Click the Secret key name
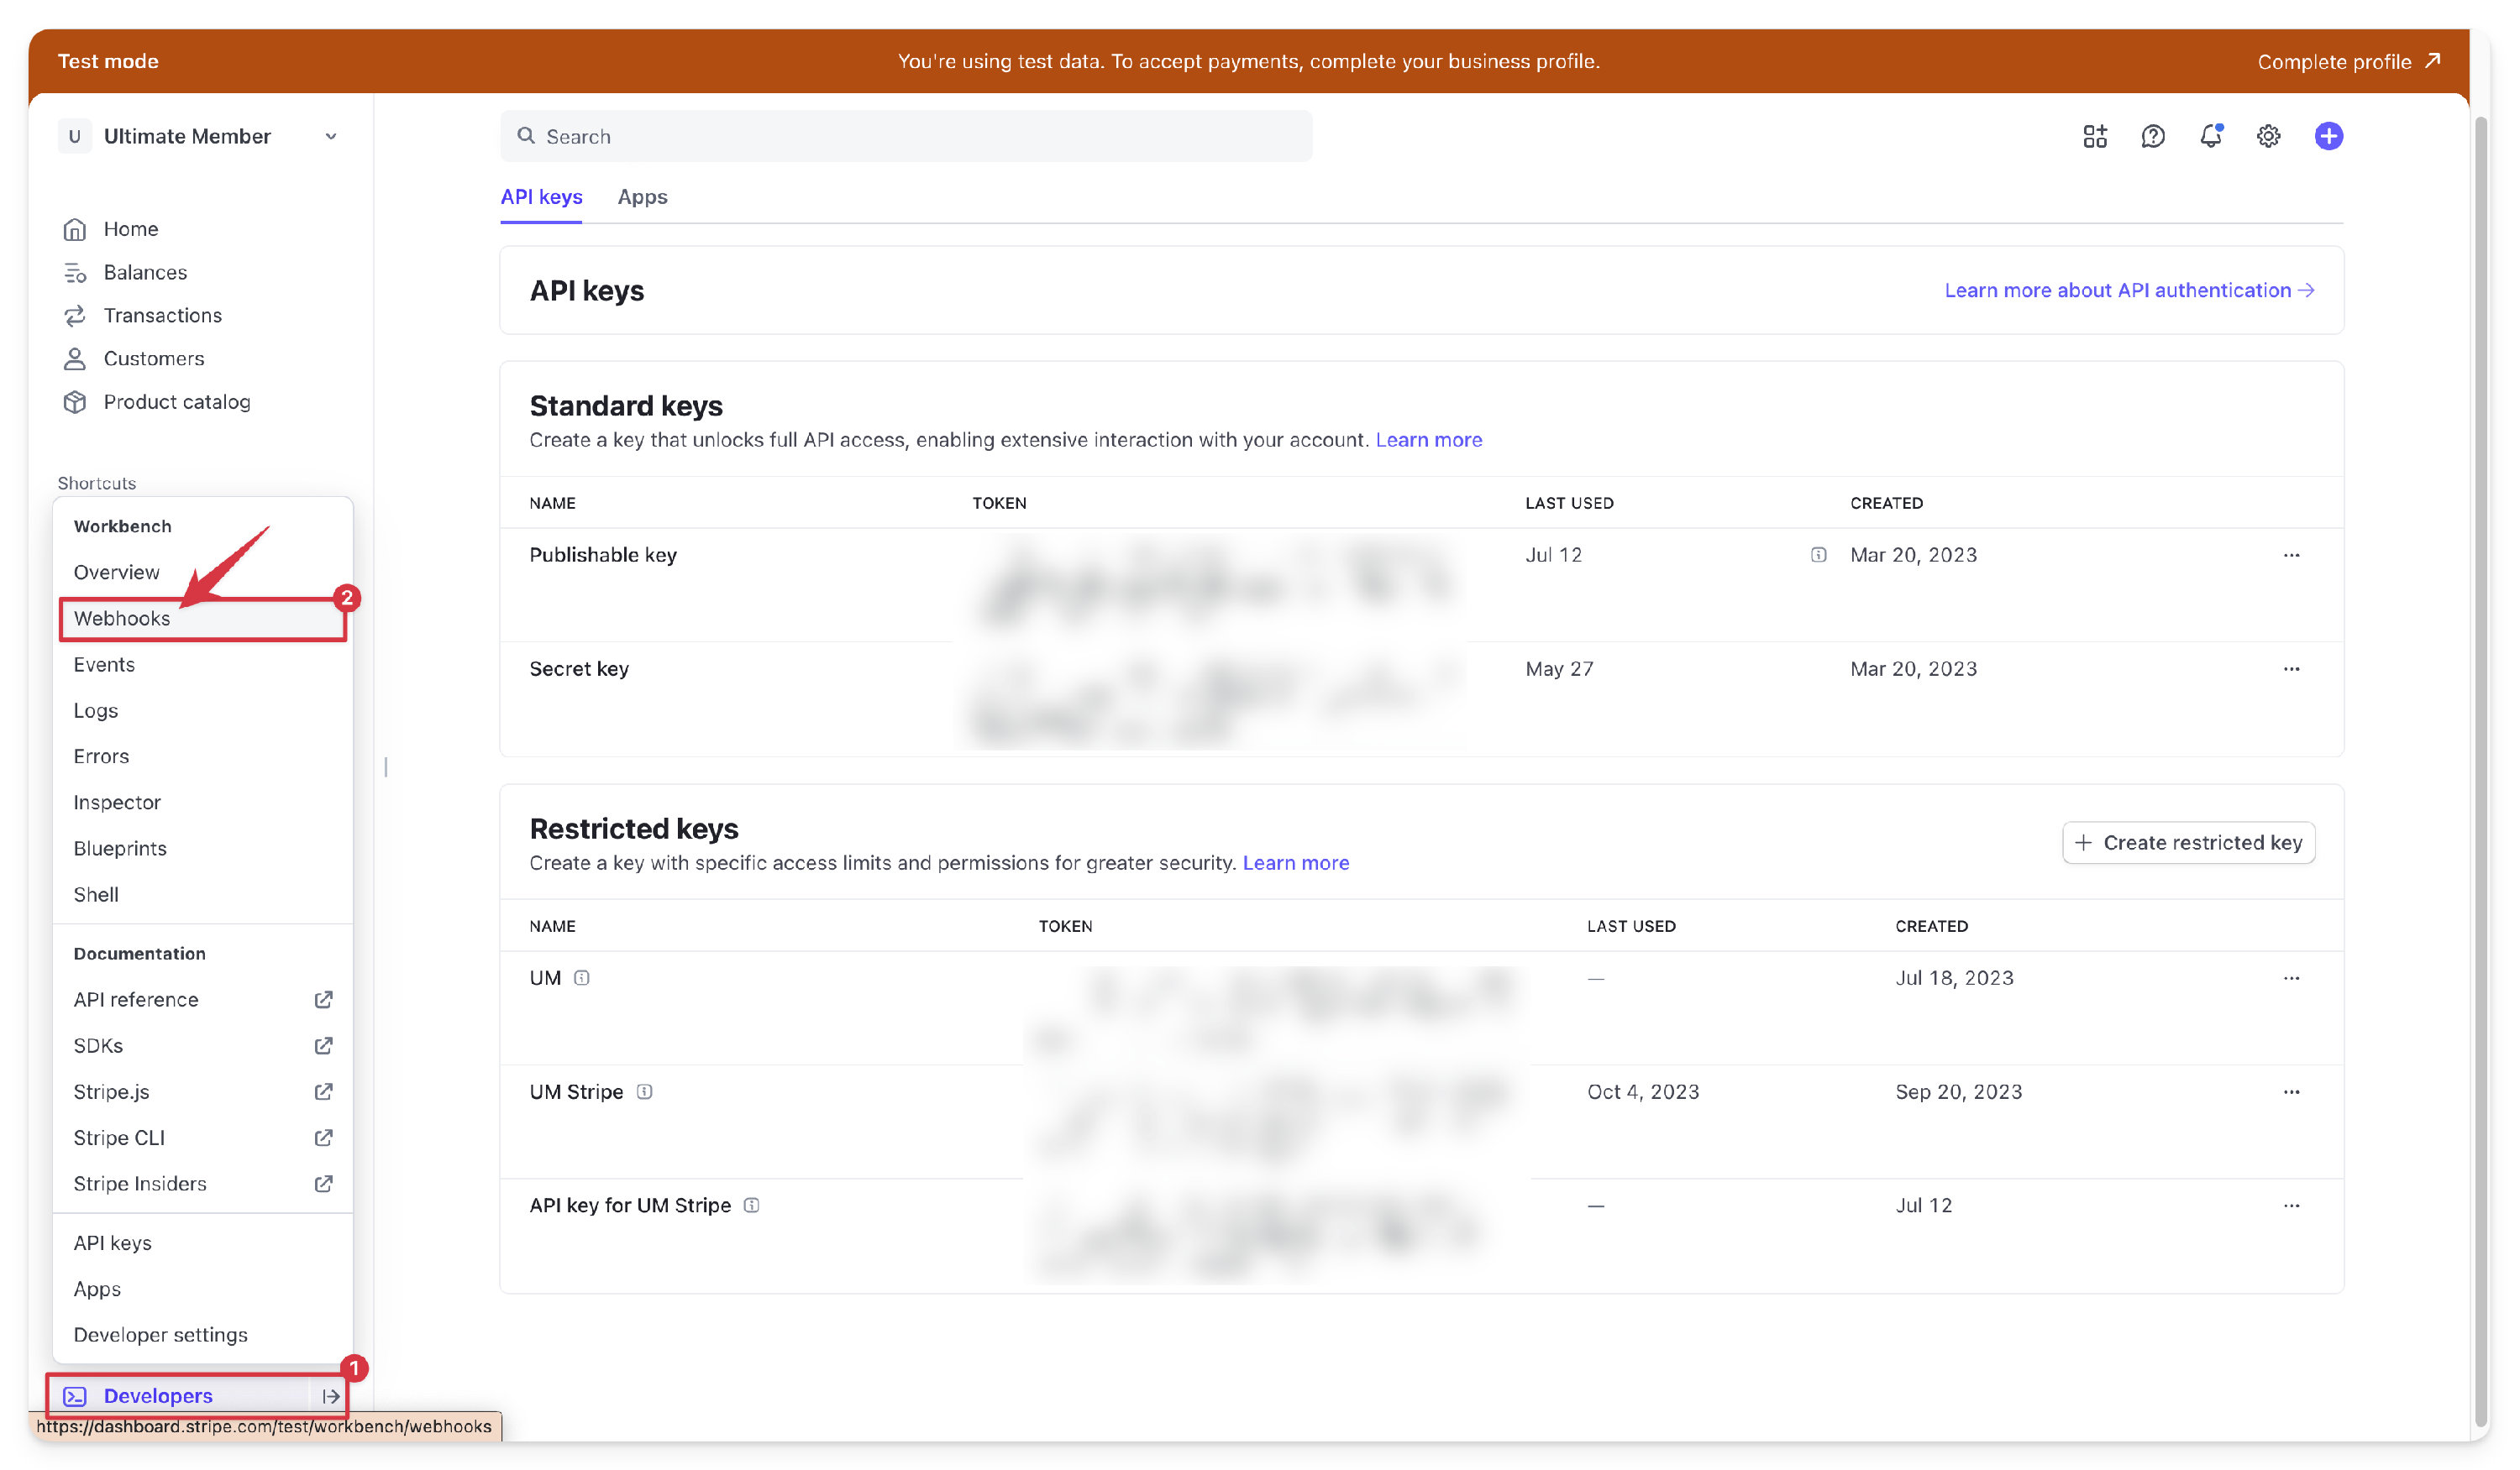Image resolution: width=2520 pixels, height=1470 pixels. pos(579,668)
